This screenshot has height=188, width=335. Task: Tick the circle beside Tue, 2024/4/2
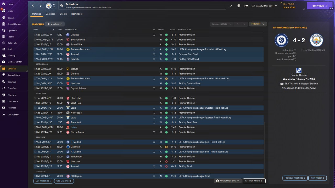click(35, 98)
